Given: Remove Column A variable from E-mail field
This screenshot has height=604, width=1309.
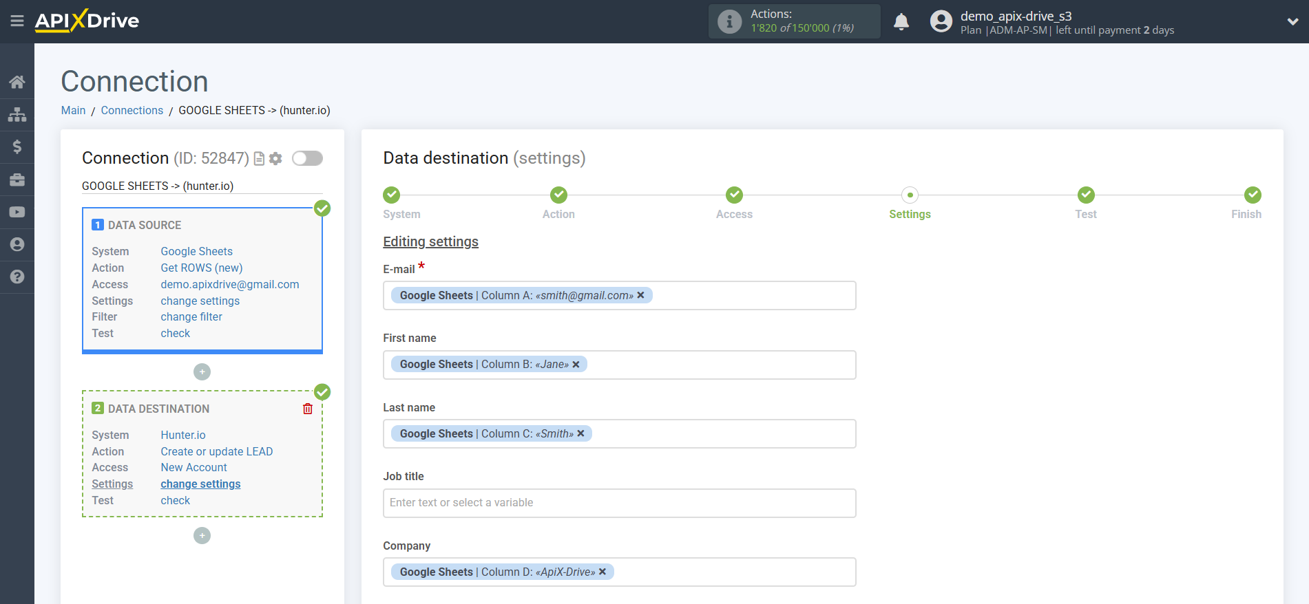Looking at the screenshot, I should [640, 295].
